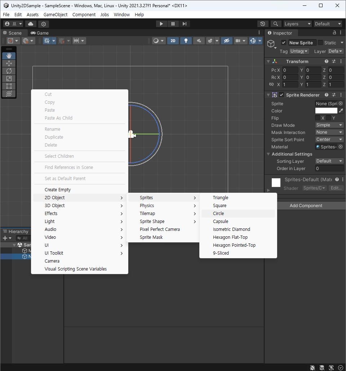Select the Transform tool
346x371 pixels.
(9, 94)
